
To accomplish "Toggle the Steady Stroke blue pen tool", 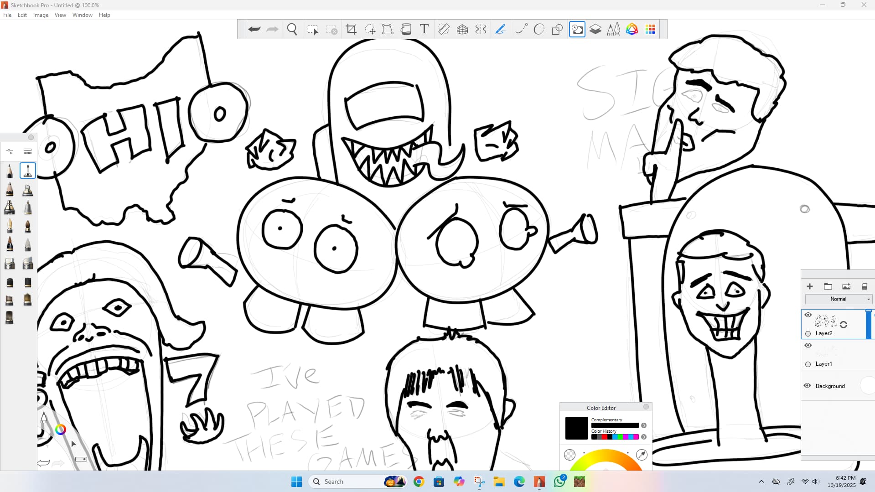I will coord(500,30).
